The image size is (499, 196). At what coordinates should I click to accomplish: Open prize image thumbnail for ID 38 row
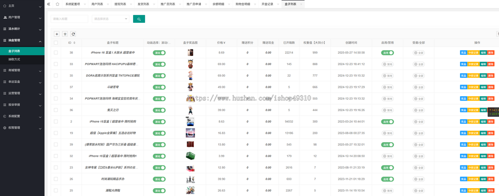point(190,53)
